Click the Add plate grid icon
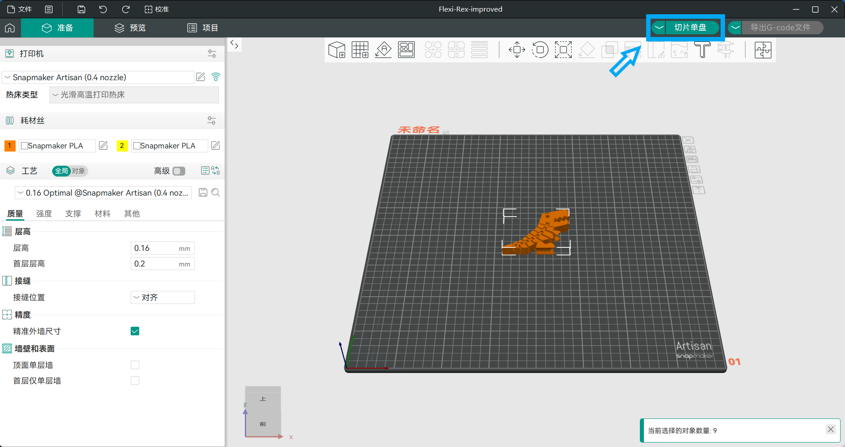The width and height of the screenshot is (845, 447). [360, 50]
